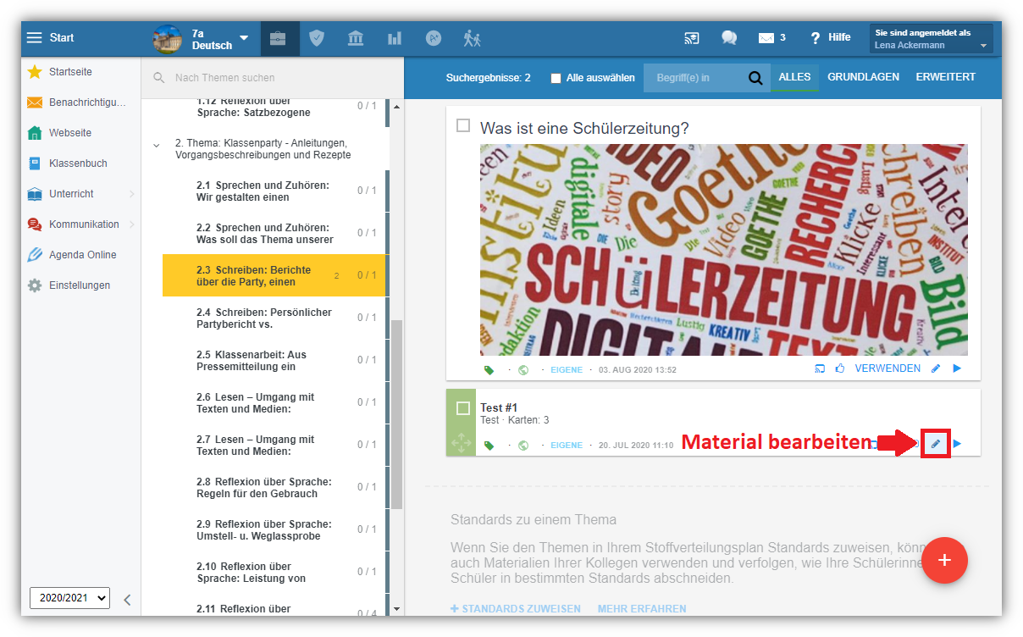Screen dimensions: 1023x637
Task: Focus the Begriff(e) in search field
Action: point(694,78)
